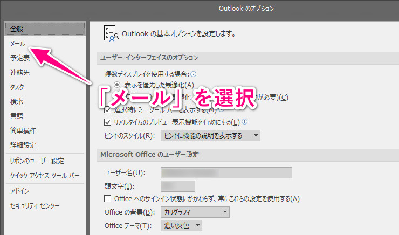The image size is (399, 235).
Task: Click the 頭文字 input field
Action: coord(178,186)
